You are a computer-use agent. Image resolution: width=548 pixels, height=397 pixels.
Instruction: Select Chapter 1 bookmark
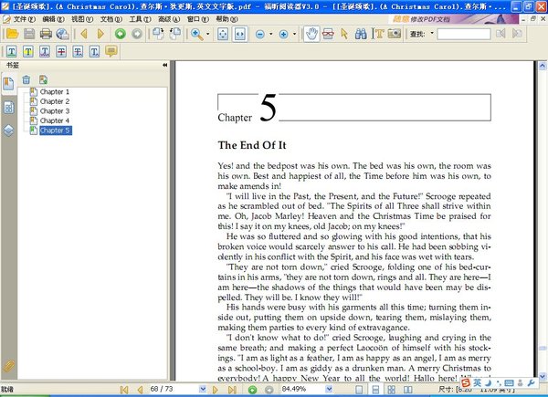point(55,92)
